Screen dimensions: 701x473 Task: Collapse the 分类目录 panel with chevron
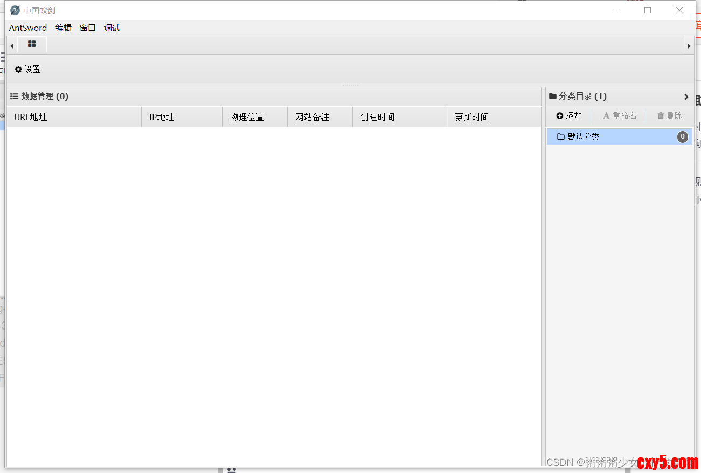(x=686, y=97)
